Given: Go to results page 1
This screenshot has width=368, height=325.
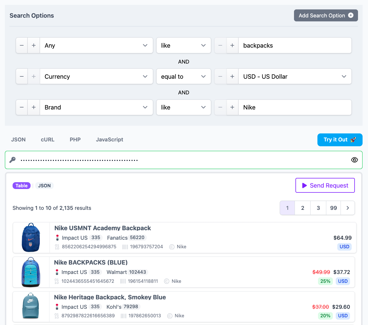Looking at the screenshot, I should tap(287, 208).
